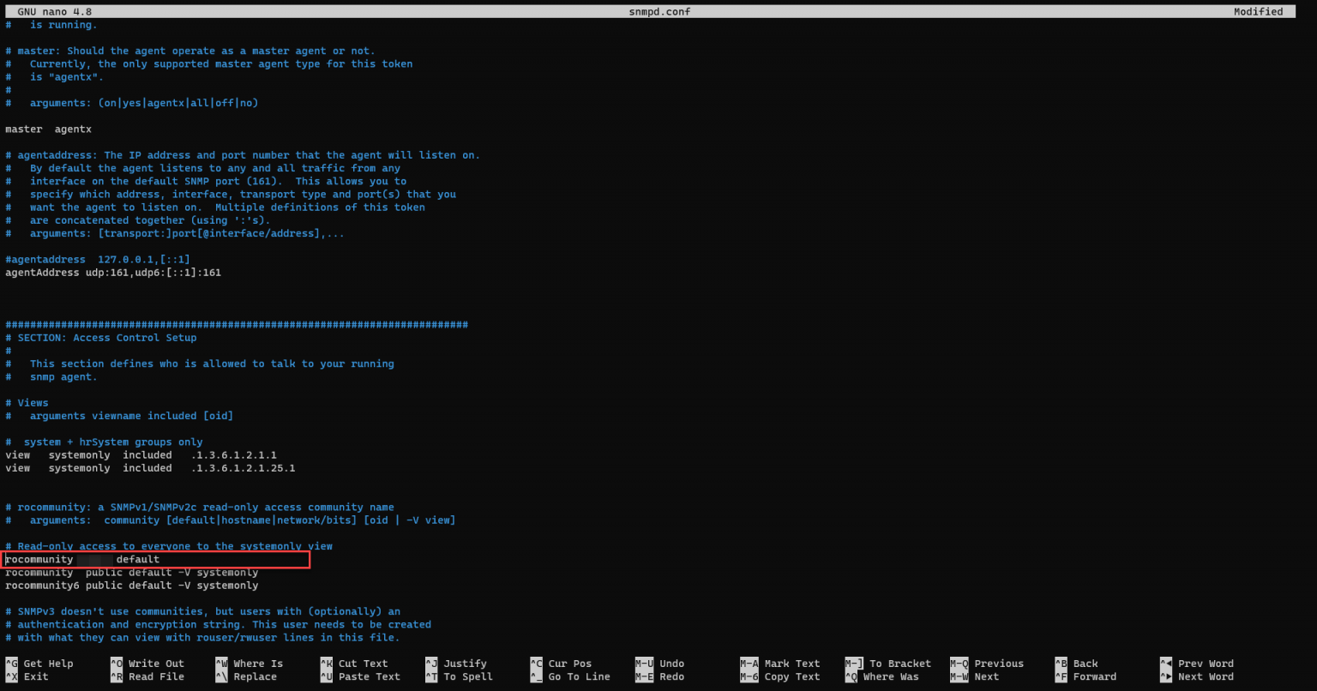This screenshot has height=691, width=1317.
Task: Click the snmpd.conf title in the header
Action: pos(660,11)
